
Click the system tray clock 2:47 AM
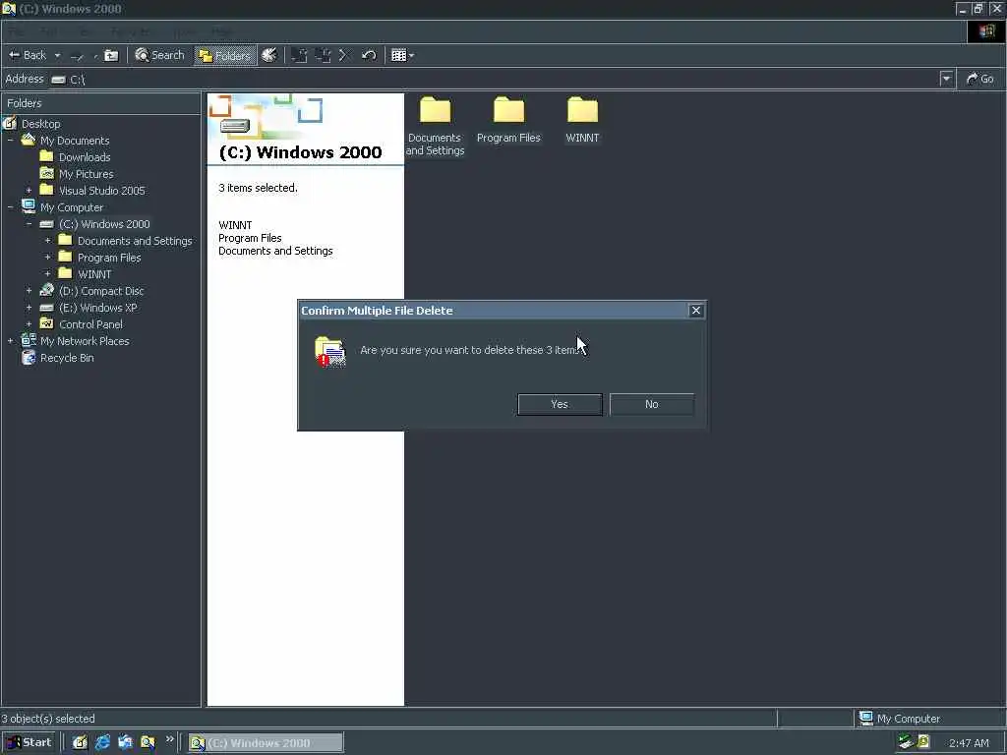point(969,743)
